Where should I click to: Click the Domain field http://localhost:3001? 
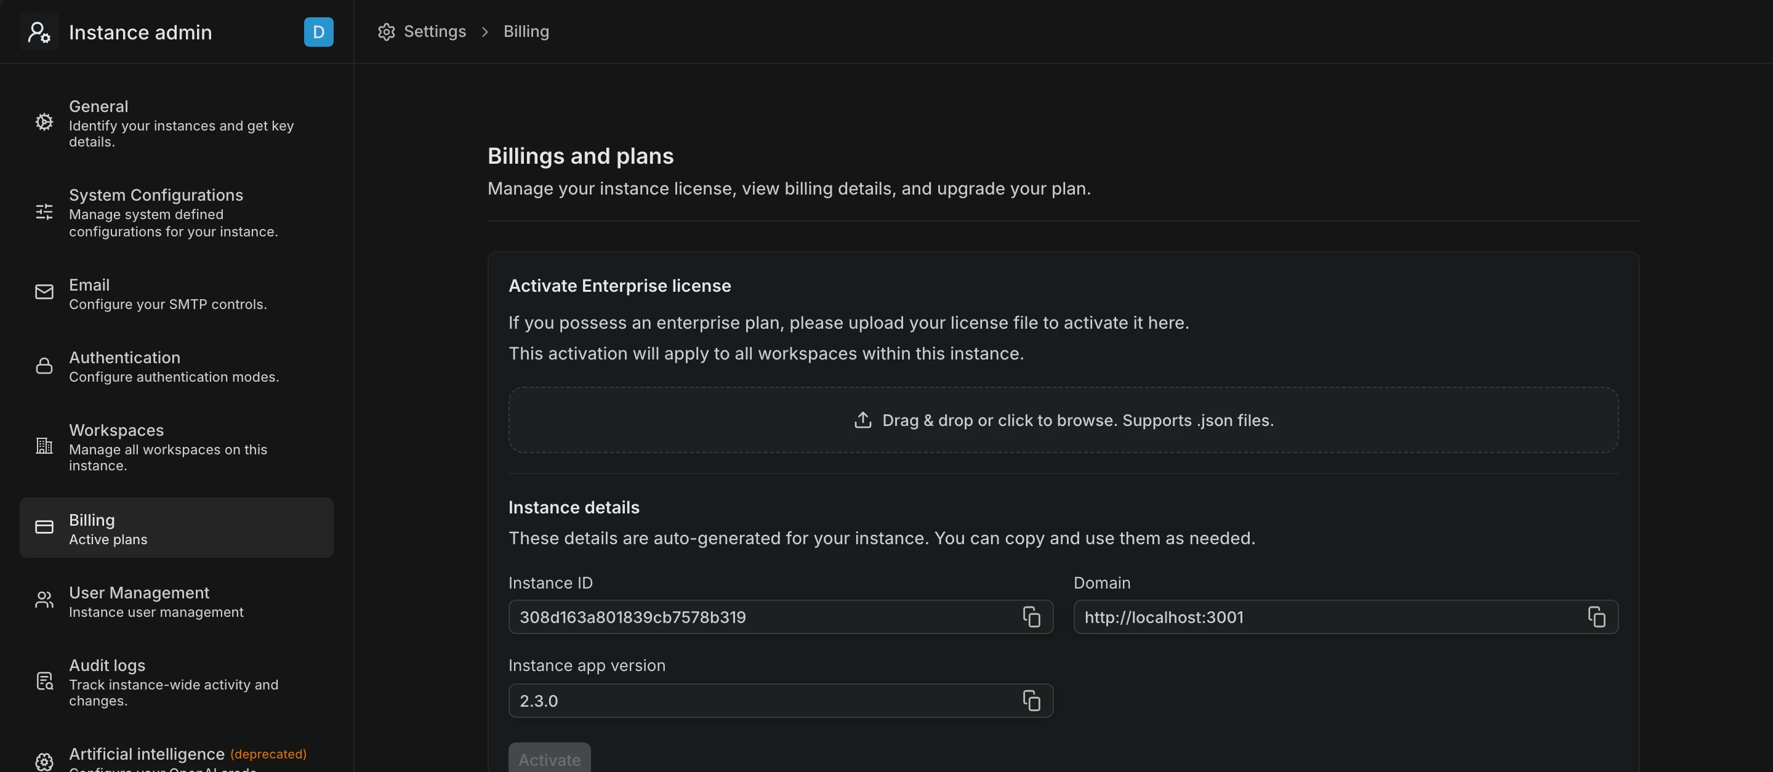[1346, 617]
